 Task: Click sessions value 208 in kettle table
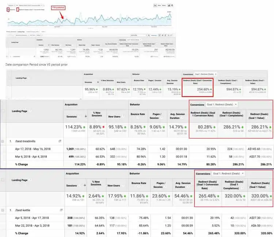pos(70,218)
